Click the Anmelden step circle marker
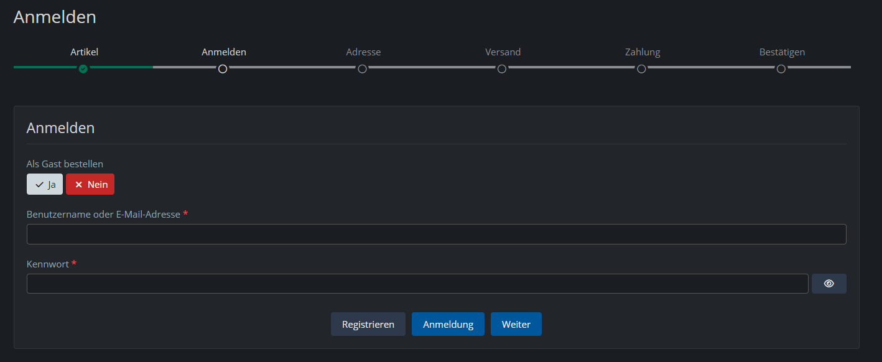Image resolution: width=882 pixels, height=362 pixels. tap(223, 69)
